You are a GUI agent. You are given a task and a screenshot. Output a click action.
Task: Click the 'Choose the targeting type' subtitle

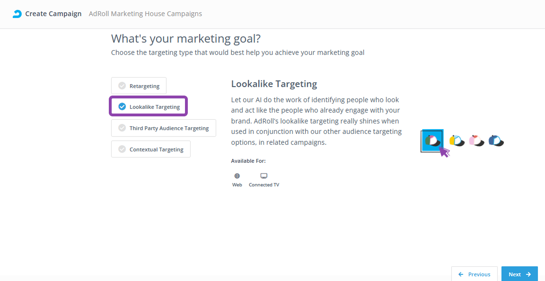pos(238,53)
